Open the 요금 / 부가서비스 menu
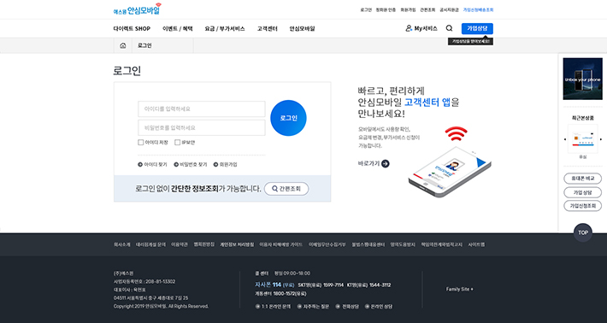The width and height of the screenshot is (607, 323). coord(225,28)
